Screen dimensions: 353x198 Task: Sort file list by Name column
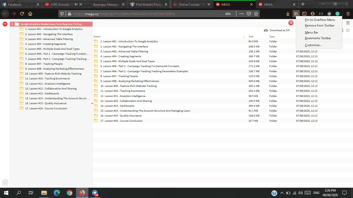point(97,37)
